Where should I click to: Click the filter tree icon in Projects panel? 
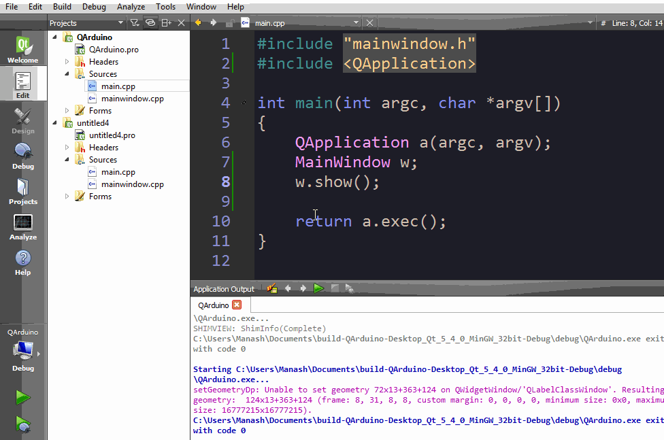pyautogui.click(x=135, y=23)
